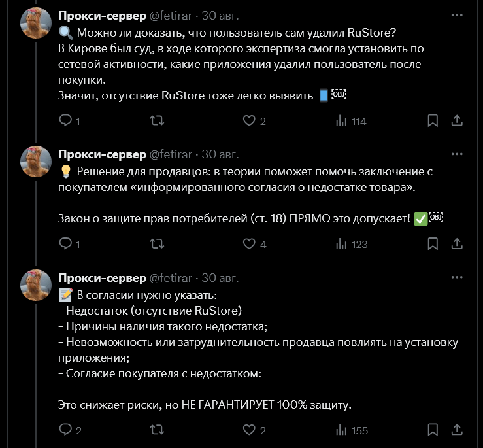
Task: Like the tweet about Kirov court case
Action: click(248, 121)
